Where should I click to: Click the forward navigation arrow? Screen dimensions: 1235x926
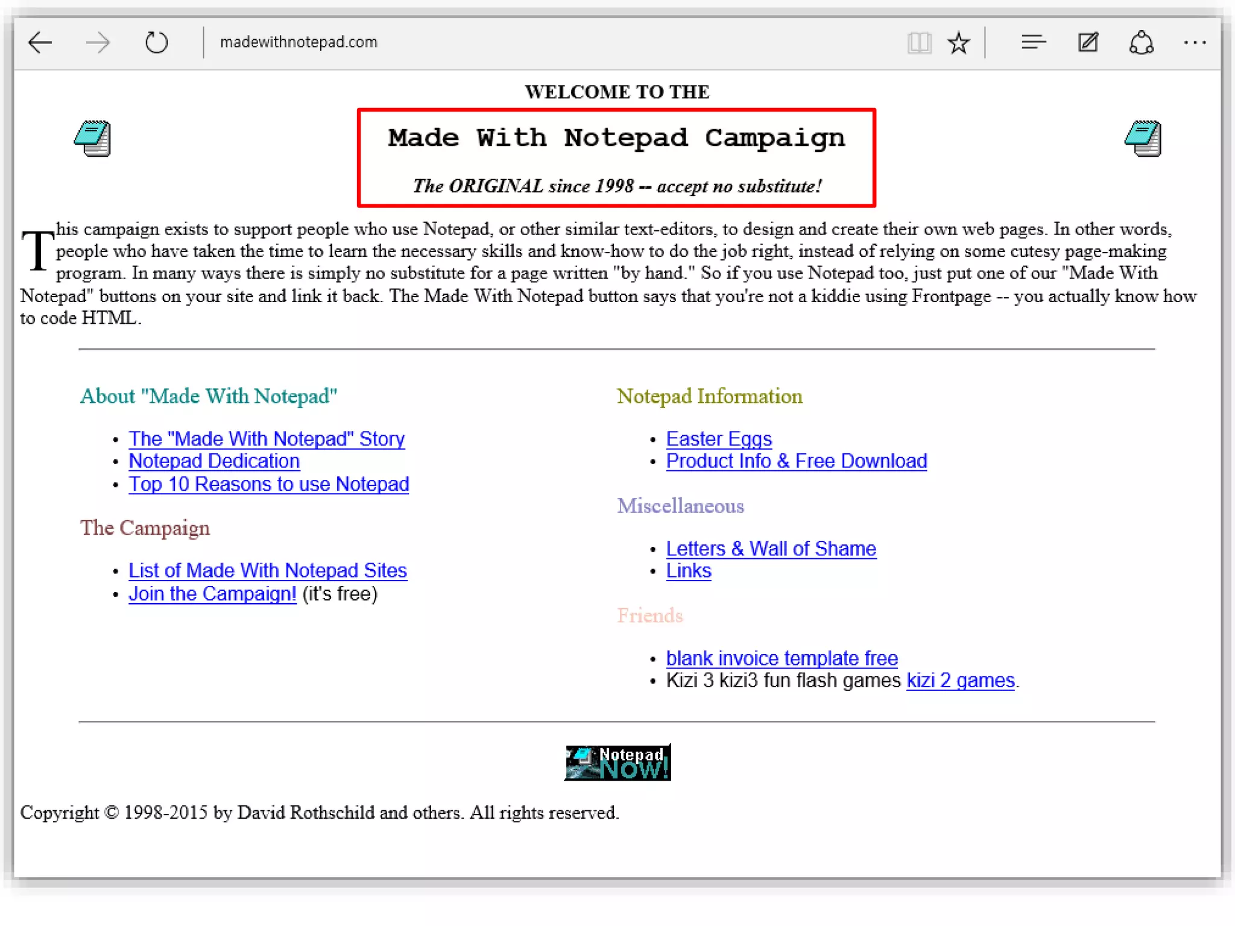point(98,43)
